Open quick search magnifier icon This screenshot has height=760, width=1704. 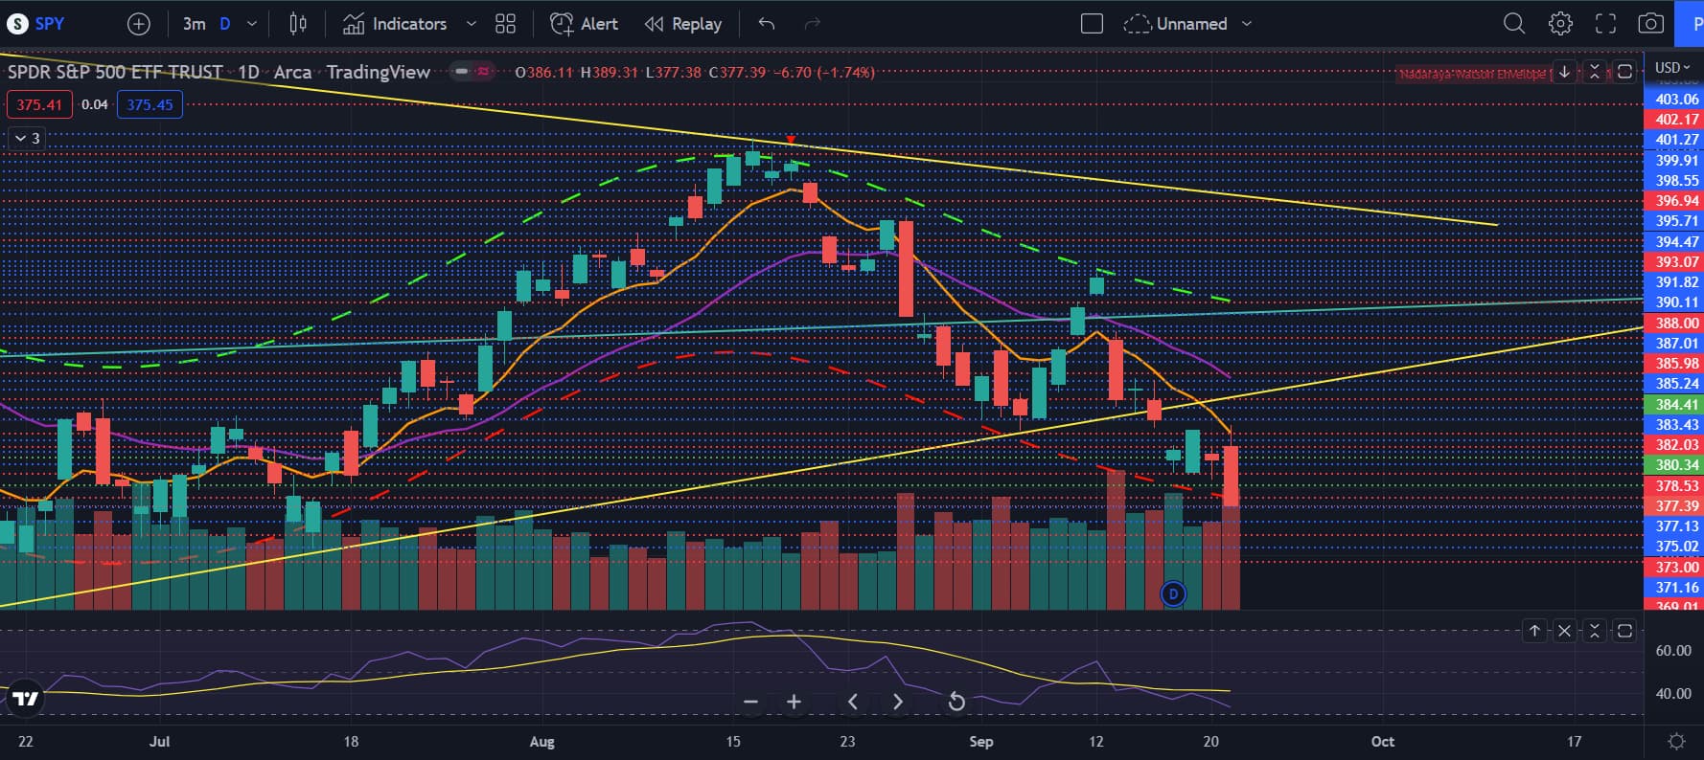pyautogui.click(x=1514, y=24)
